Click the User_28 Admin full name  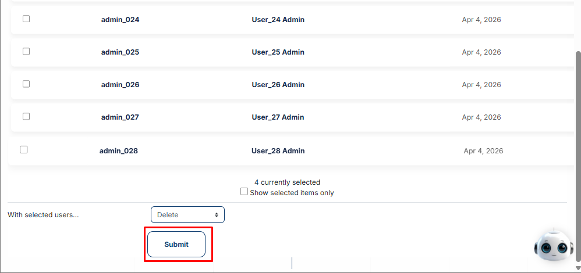[278, 151]
